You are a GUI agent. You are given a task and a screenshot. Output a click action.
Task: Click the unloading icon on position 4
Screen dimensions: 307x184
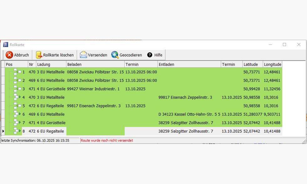pyautogui.click(x=19, y=97)
